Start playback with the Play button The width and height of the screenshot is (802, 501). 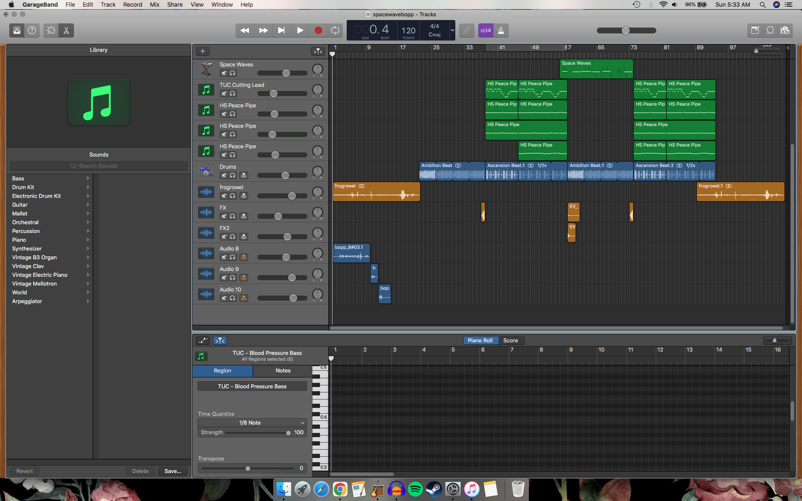tap(300, 30)
